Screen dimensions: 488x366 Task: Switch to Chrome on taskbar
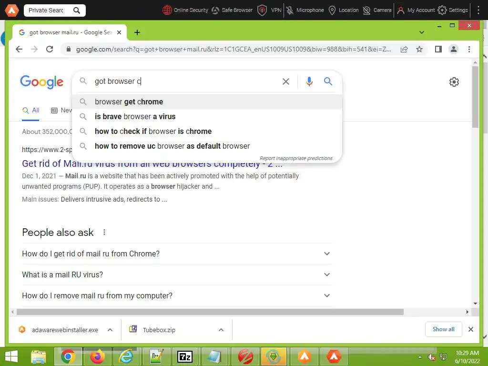(68, 356)
